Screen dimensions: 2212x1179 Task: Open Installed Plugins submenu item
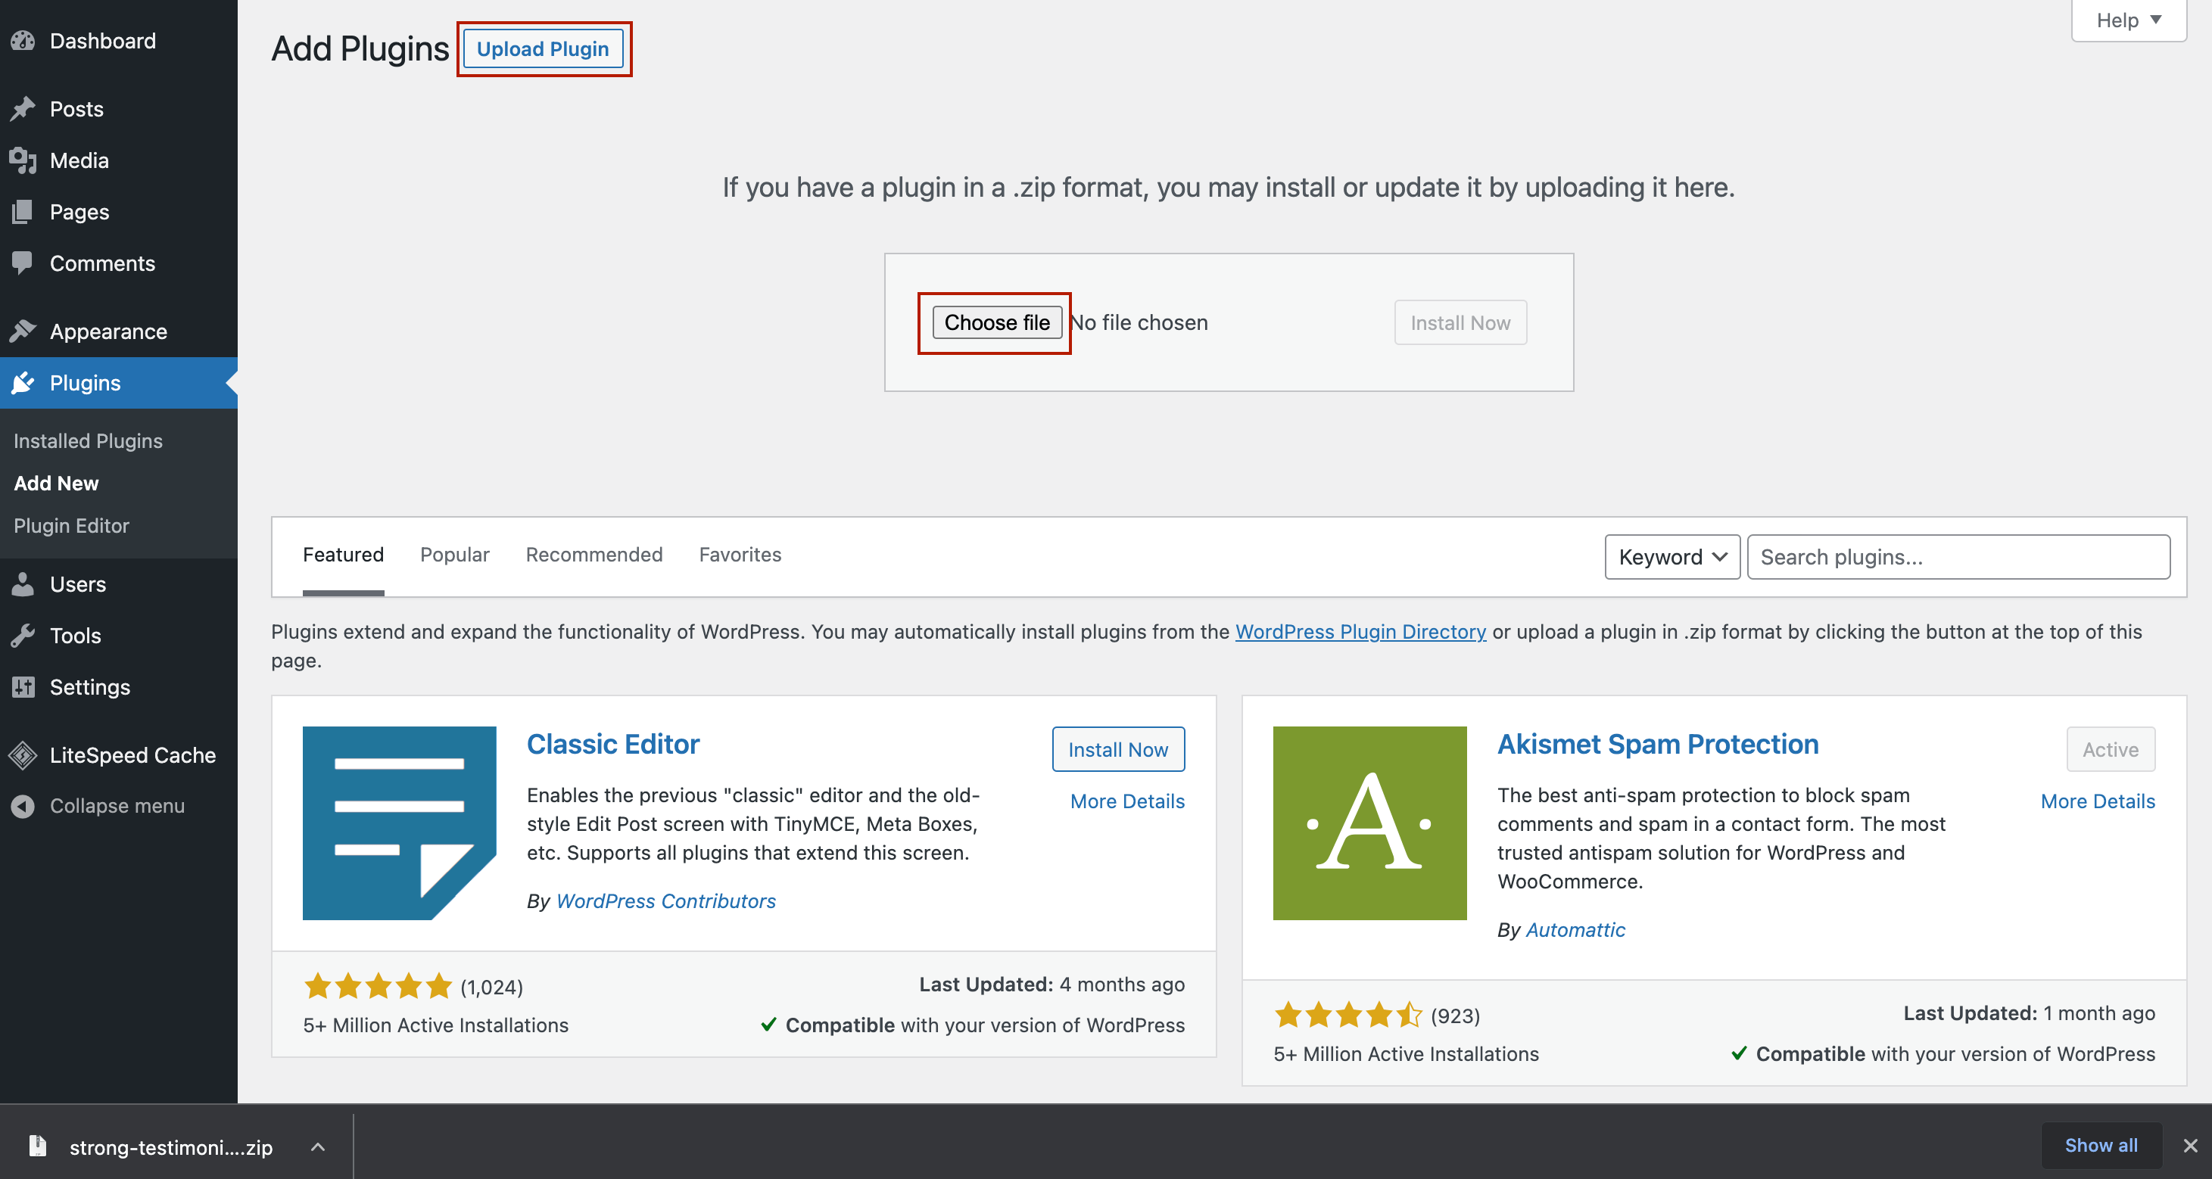[88, 441]
